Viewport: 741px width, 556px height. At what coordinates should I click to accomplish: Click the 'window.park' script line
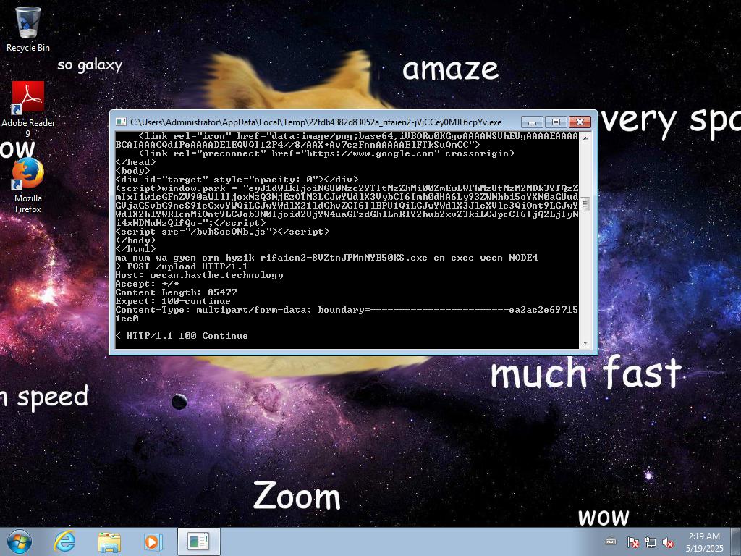[347, 205]
